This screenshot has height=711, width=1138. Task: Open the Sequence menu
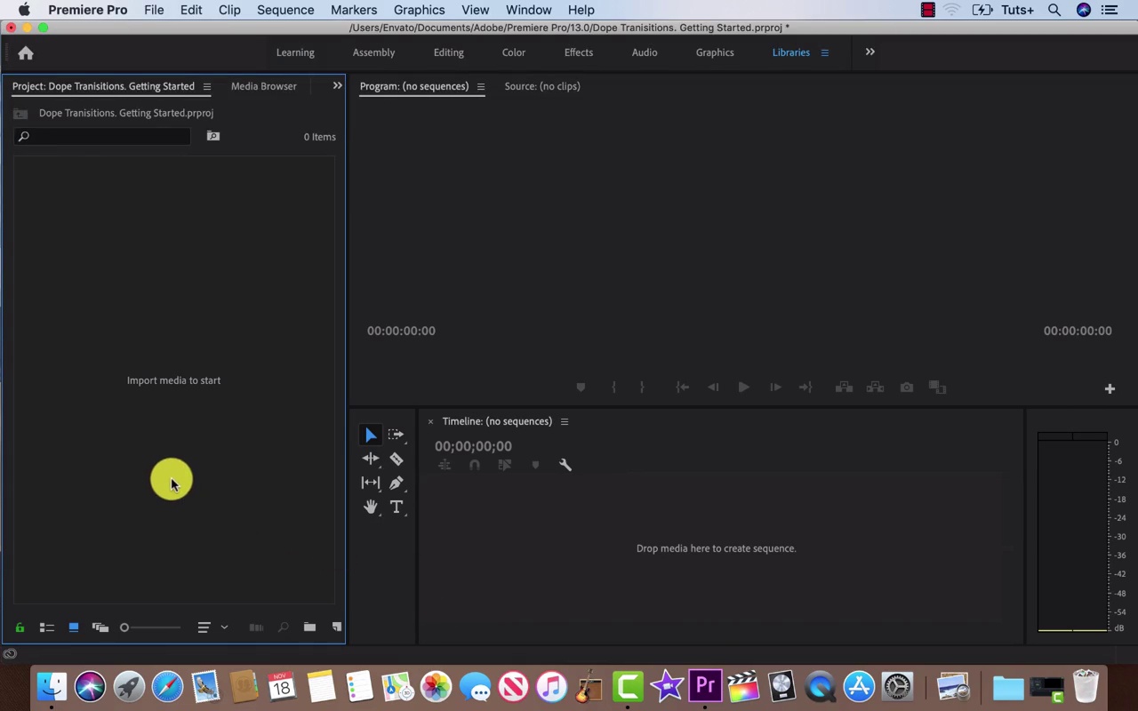coord(284,10)
